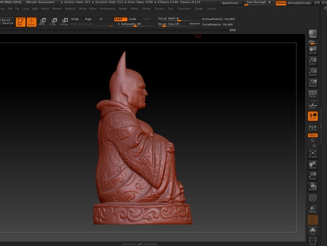Enable Rgb painting mode

pos(88,19)
